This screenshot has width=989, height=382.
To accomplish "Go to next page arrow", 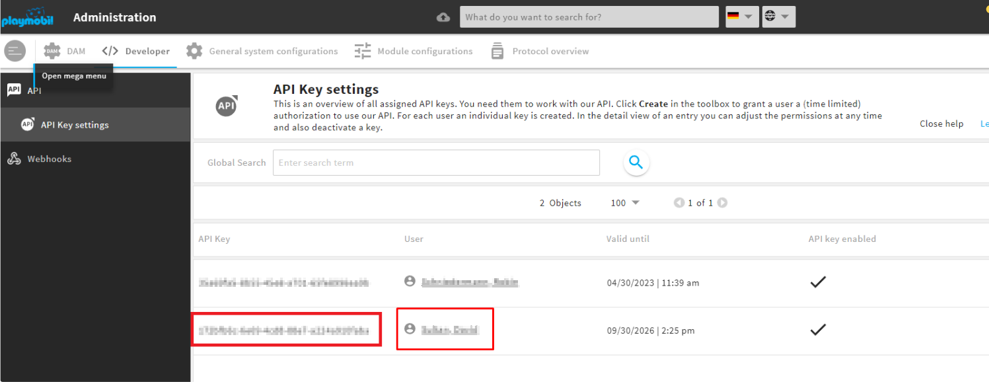I will click(722, 203).
